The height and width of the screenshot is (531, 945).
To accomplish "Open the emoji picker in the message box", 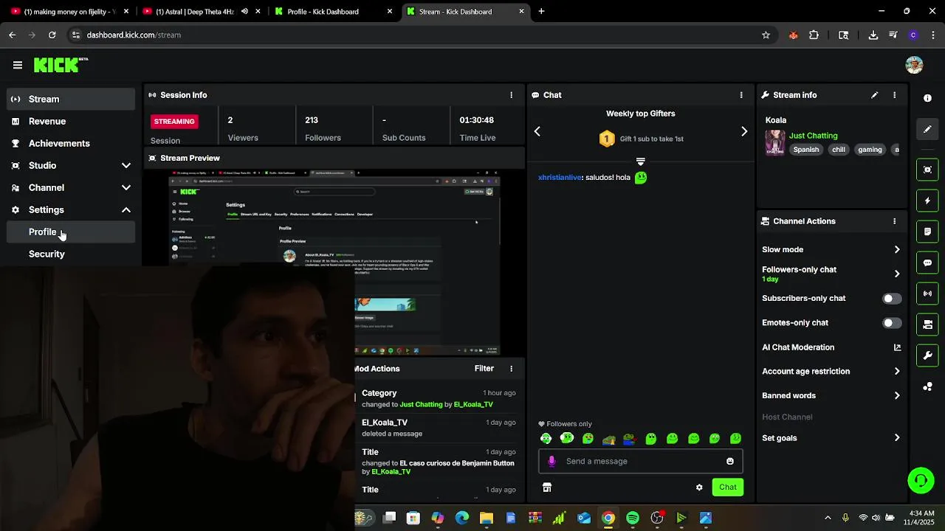I will click(730, 461).
